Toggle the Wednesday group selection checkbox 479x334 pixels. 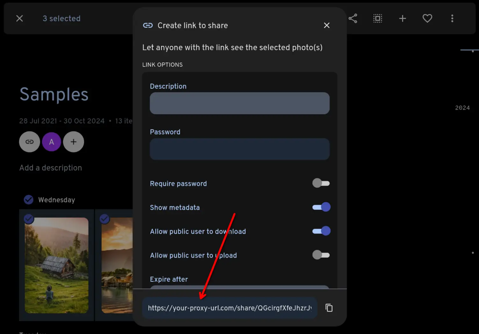click(x=29, y=200)
